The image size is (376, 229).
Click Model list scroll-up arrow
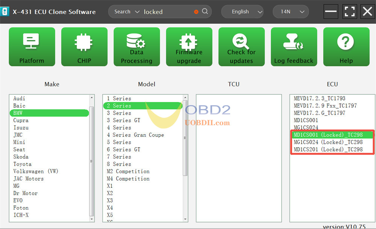click(x=185, y=97)
